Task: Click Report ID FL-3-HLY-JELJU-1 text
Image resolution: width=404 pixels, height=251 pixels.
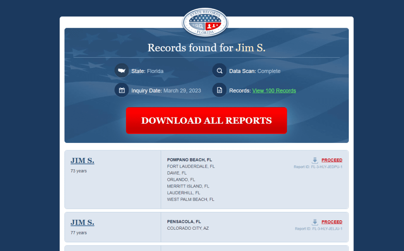Action: pyautogui.click(x=318, y=229)
